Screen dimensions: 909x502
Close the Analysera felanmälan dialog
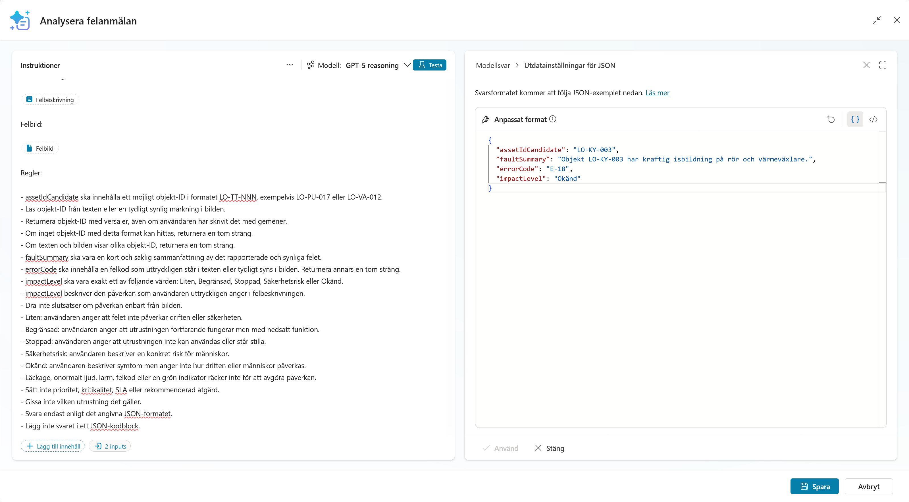pos(897,20)
